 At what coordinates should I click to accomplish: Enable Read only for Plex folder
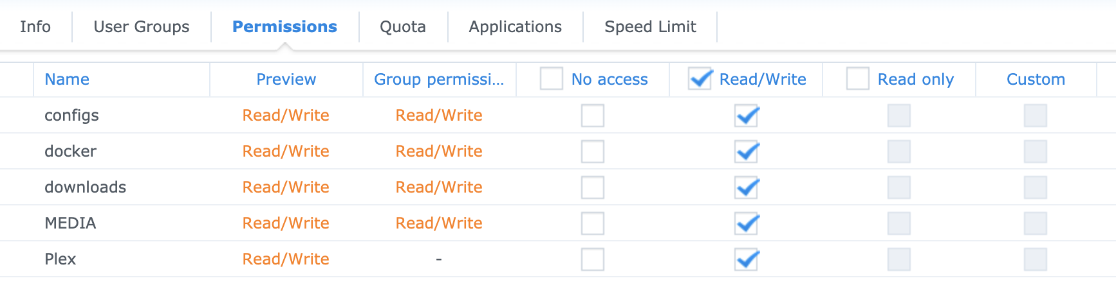tap(899, 259)
